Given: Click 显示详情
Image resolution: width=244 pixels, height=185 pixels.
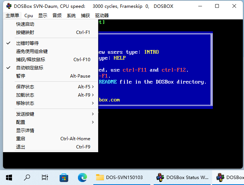Looking at the screenshot, I should point(51,130).
